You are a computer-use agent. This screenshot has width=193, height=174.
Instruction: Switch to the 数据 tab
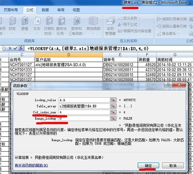[x=45, y=10]
